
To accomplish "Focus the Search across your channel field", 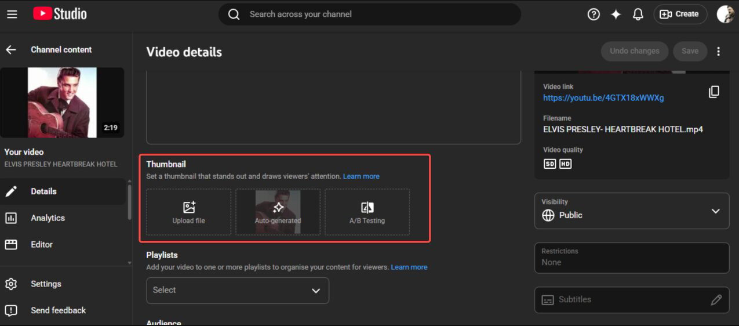I will 369,14.
